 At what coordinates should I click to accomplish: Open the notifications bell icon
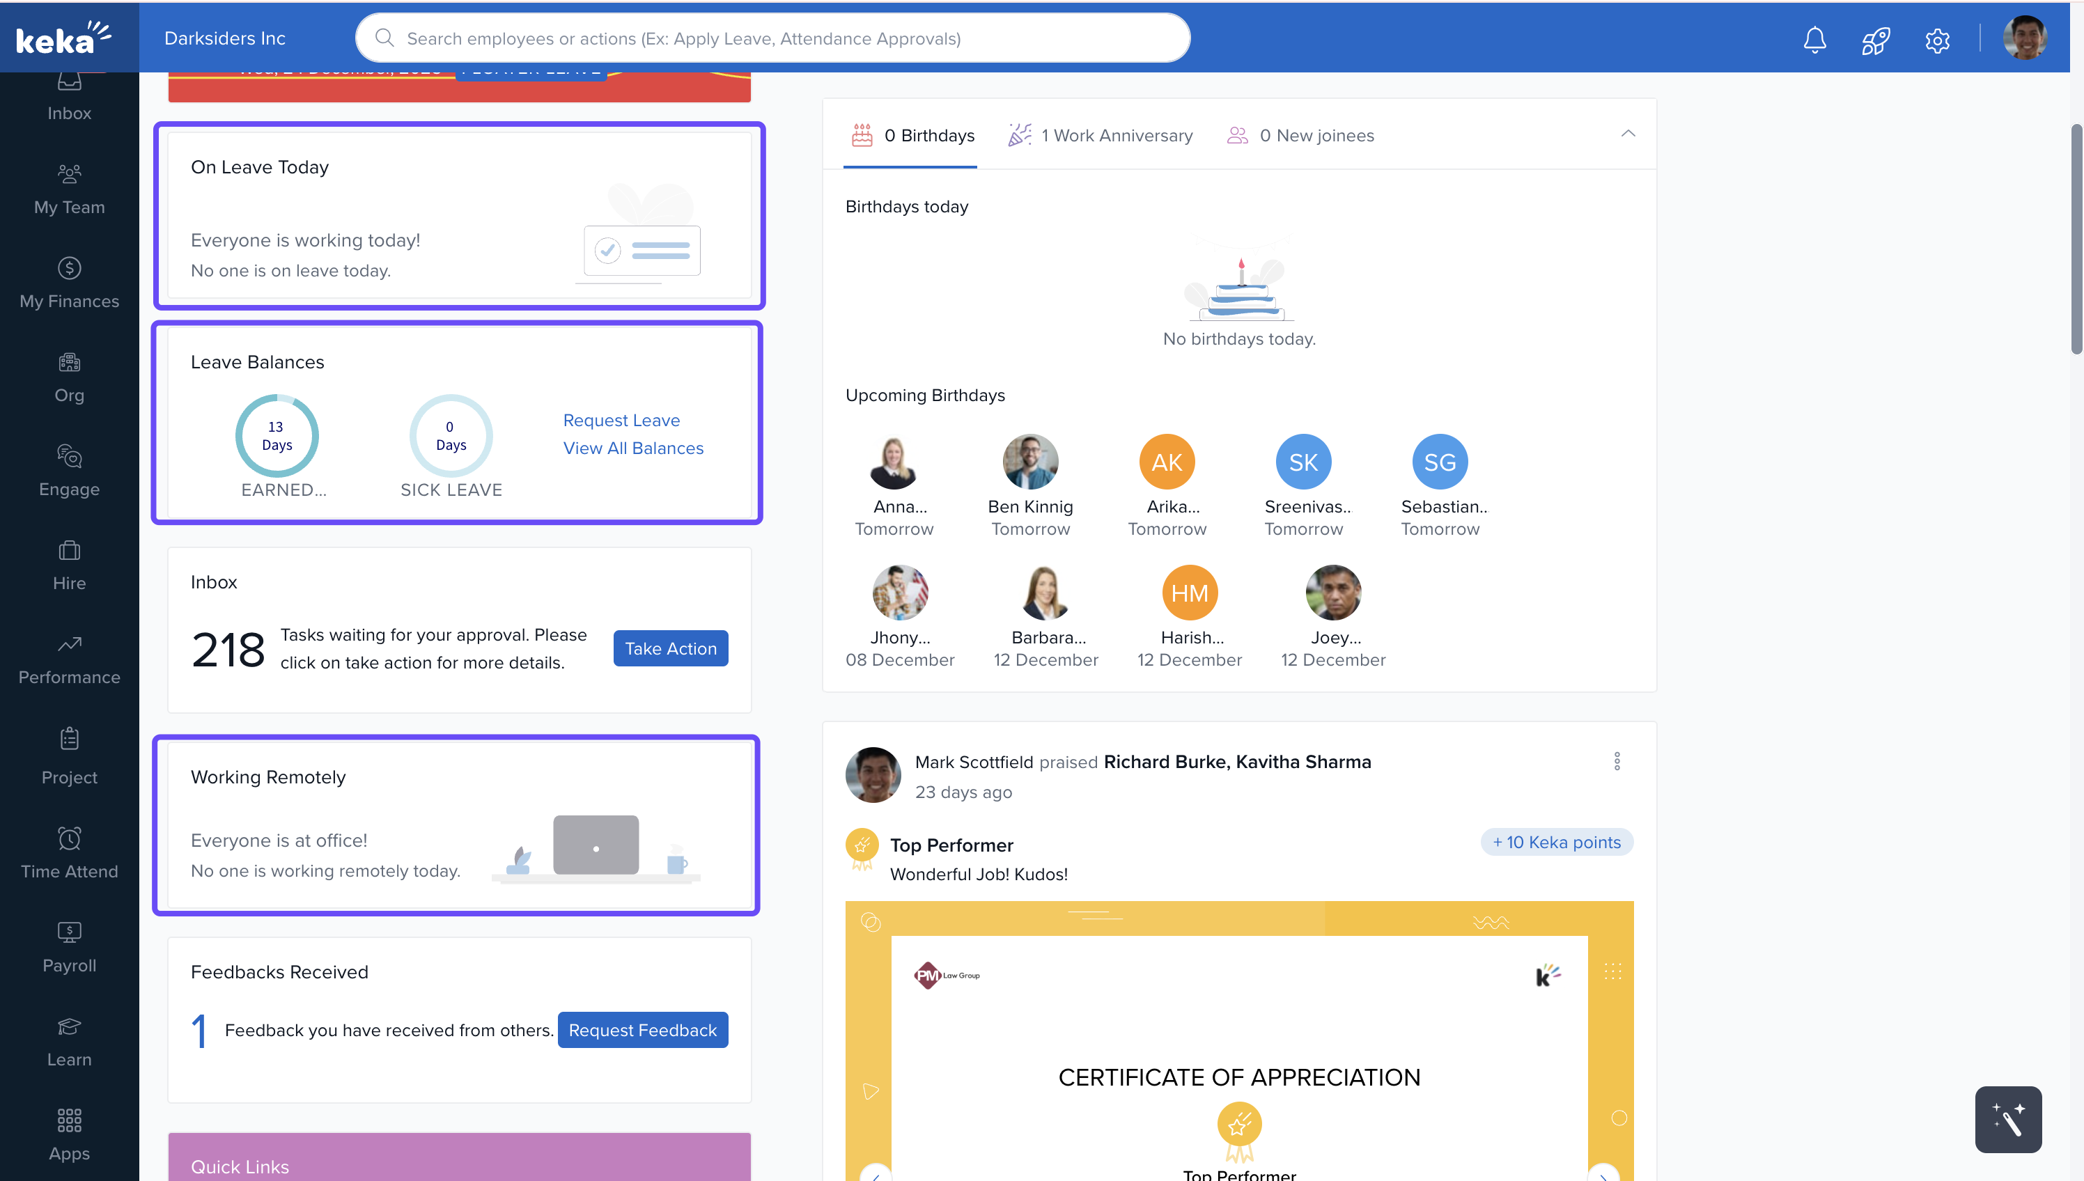point(1814,39)
